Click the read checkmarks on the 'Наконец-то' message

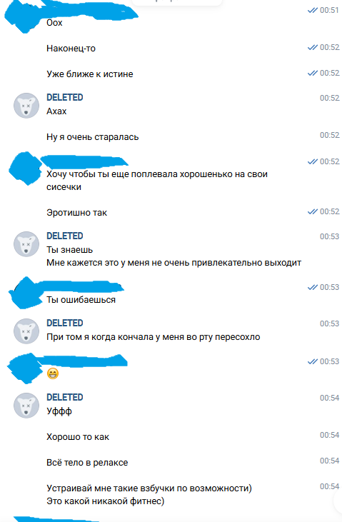[312, 47]
